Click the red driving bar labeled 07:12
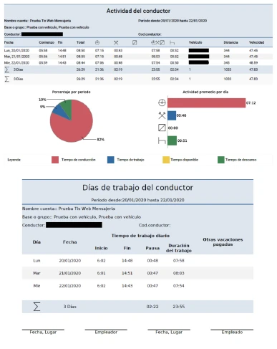 [x=207, y=102]
